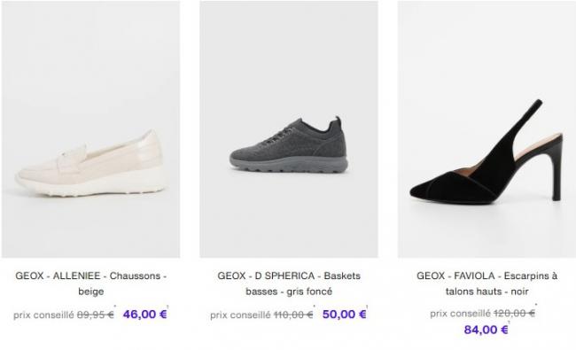Open the beige GEOX ALLENIEE shoe image

coord(90,129)
